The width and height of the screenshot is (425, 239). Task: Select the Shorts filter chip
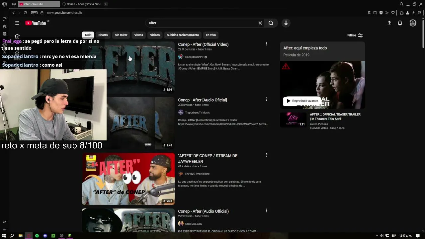(x=103, y=35)
